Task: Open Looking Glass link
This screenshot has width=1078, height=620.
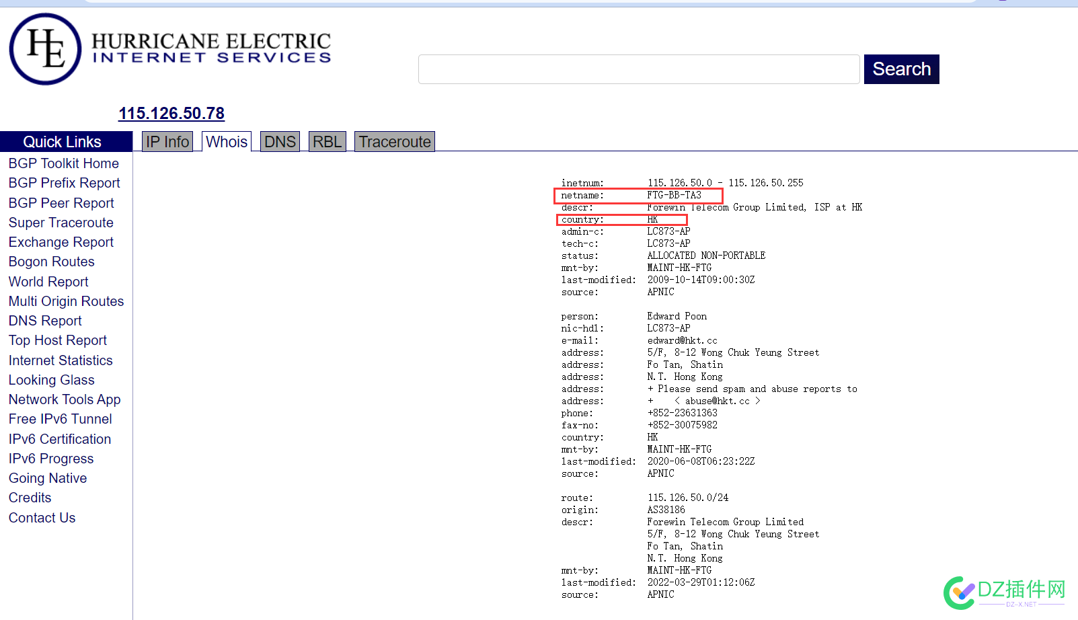Action: (52, 380)
